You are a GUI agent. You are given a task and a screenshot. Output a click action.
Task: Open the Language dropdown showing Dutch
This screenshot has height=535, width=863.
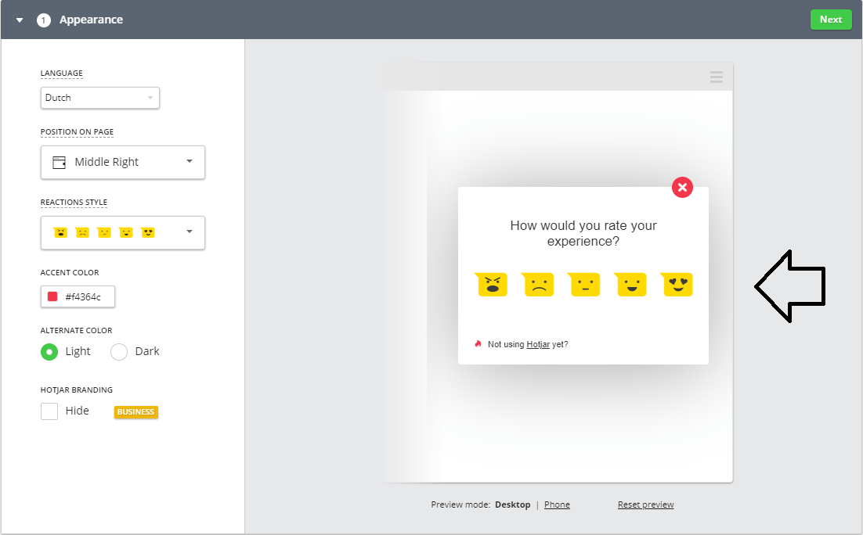[99, 97]
